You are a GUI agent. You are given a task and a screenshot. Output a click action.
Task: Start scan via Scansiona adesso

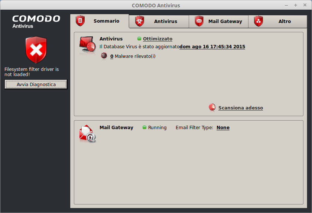pyautogui.click(x=241, y=108)
